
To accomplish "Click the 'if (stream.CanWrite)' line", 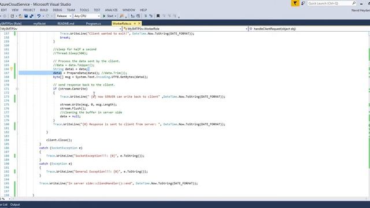I will click(71, 89).
